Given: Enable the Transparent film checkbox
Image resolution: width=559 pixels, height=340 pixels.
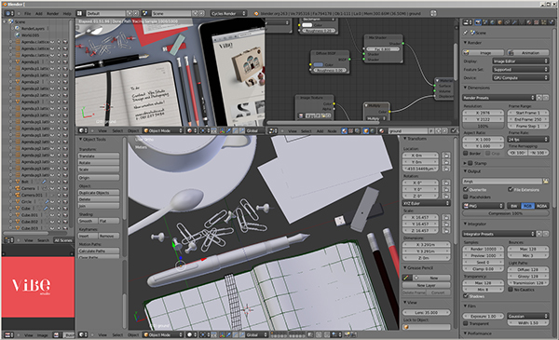Looking at the screenshot, I should 466,323.
